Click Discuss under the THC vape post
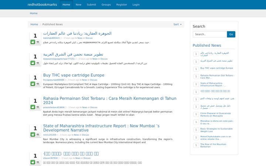Screen dimensions: 266x166 click(93, 80)
